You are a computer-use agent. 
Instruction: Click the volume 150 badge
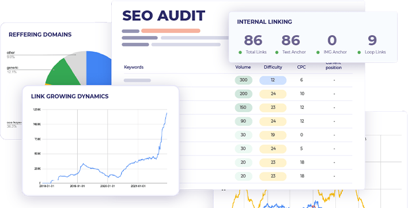(244, 107)
